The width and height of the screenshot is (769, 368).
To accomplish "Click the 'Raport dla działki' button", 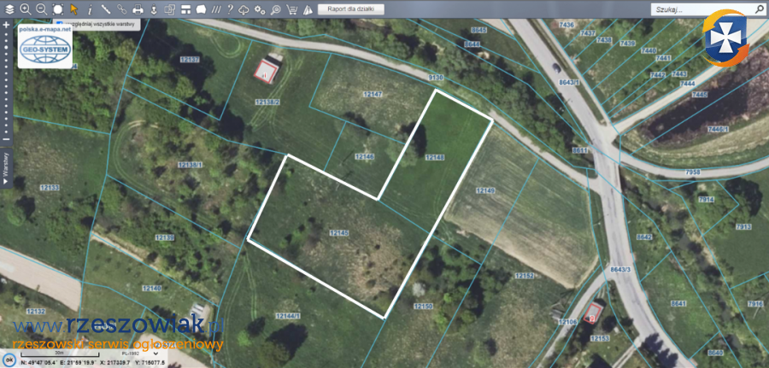I will tap(350, 9).
